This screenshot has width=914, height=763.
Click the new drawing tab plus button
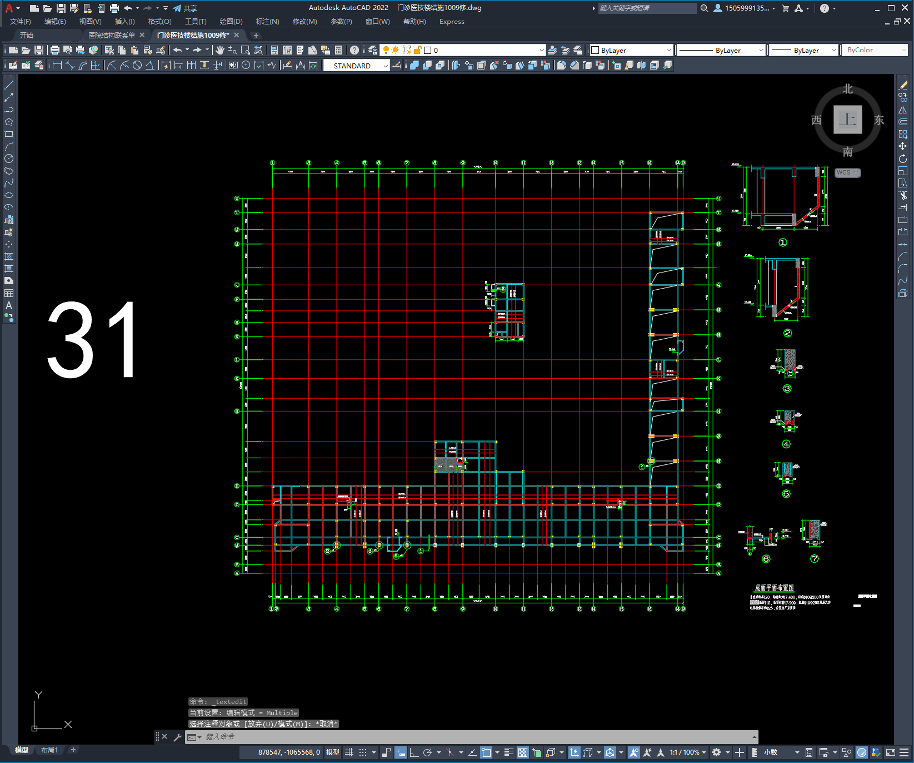256,35
